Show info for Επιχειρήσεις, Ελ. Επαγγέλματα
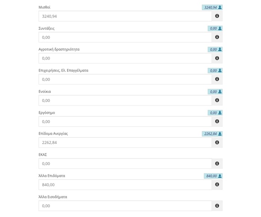 point(217,79)
